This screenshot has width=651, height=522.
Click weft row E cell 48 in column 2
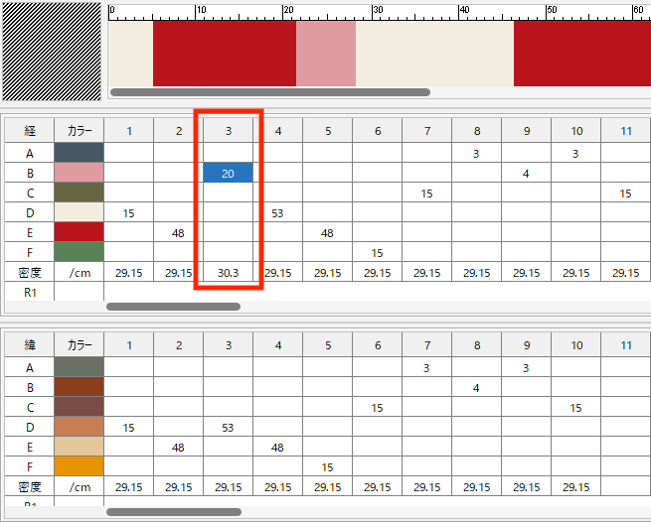pos(179,447)
